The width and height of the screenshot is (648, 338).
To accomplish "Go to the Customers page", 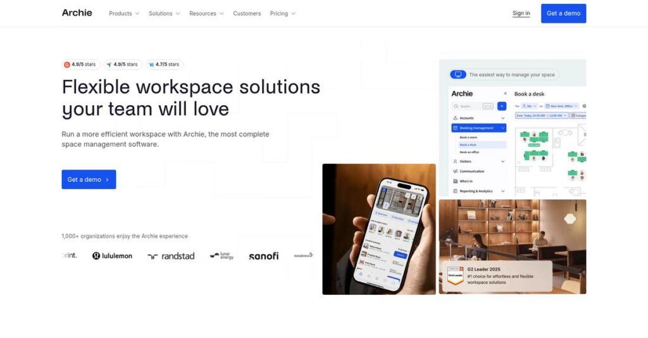I will point(247,13).
